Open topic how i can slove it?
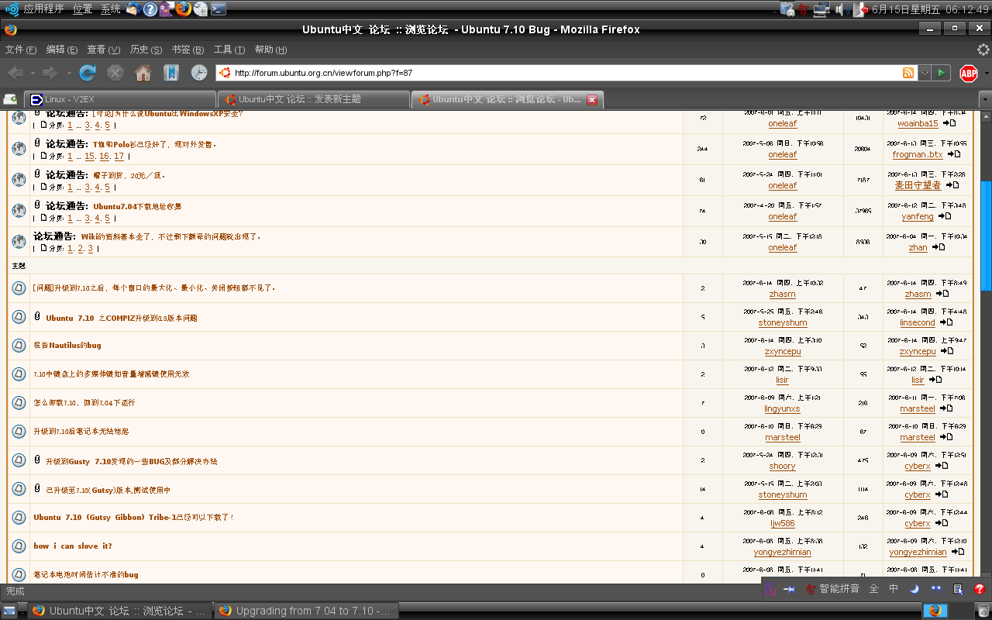The width and height of the screenshot is (992, 620). click(x=73, y=546)
